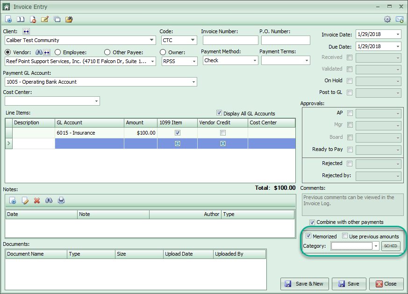Click the P.O. Number input field
Screen dimensions: 408x294
[x=286, y=40]
